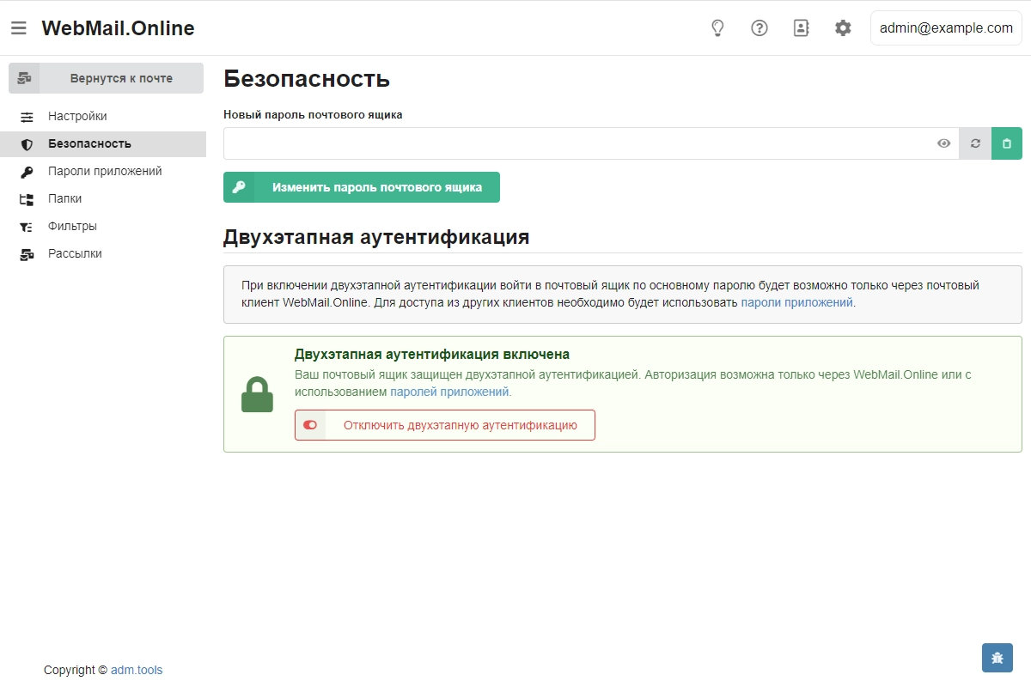
Task: Click the Рассылки mailing icon
Action: click(27, 254)
